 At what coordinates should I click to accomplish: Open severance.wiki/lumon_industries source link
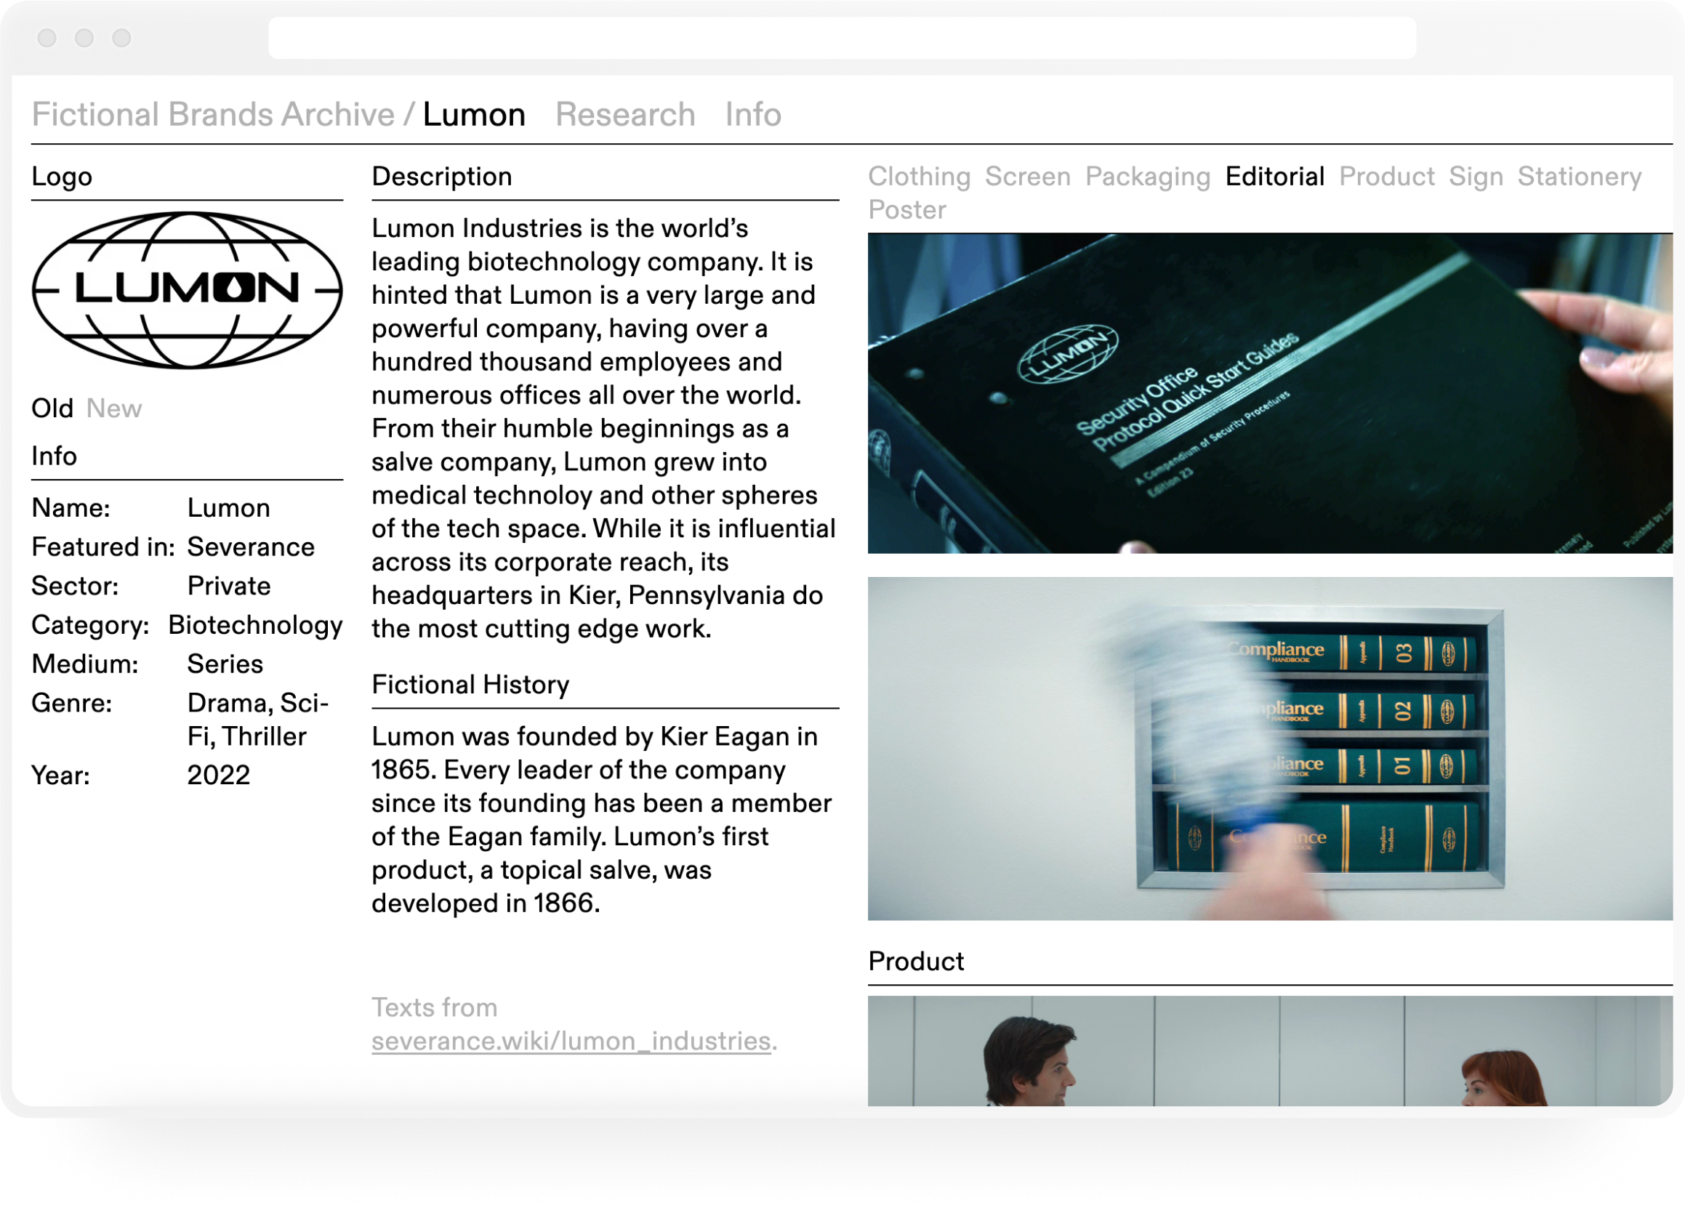571,1041
